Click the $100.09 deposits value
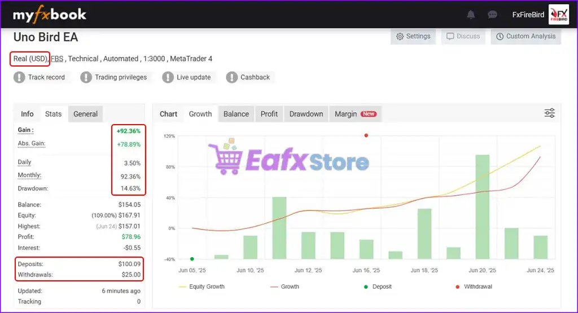This screenshot has height=313, width=578. click(129, 264)
